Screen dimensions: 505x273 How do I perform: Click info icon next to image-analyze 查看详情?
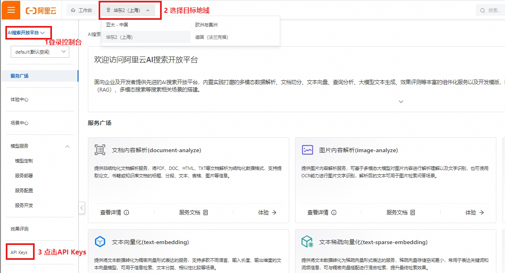coord(334,212)
